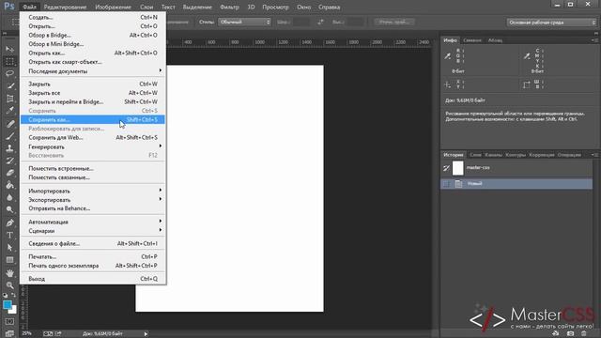Screen dimensions: 601x338
Task: Select the Zoom tool
Action: 9,285
